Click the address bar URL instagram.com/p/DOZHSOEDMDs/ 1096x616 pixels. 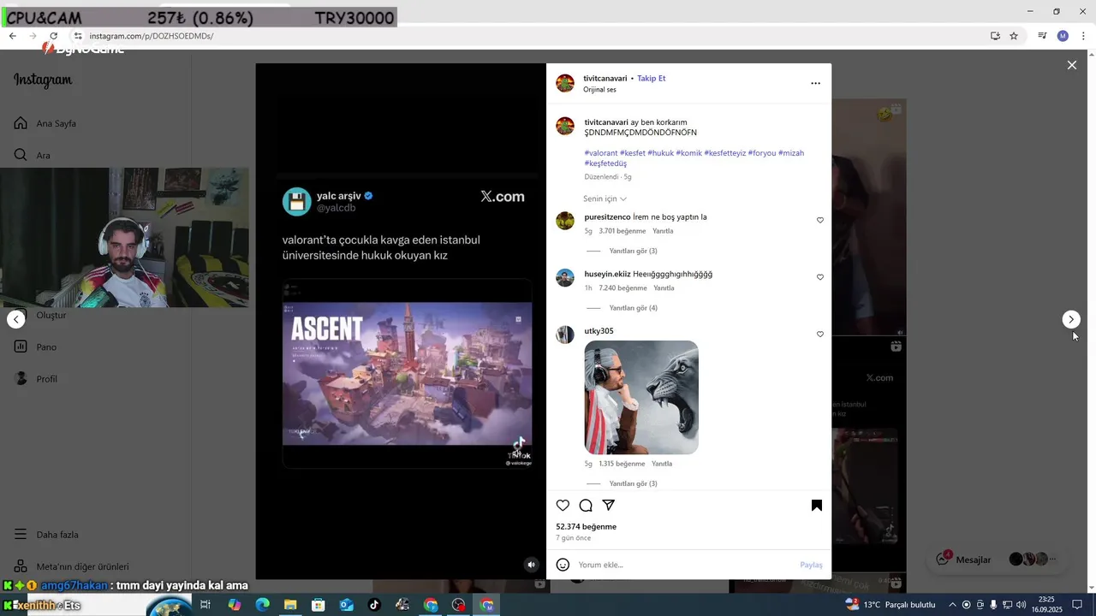pyautogui.click(x=152, y=36)
